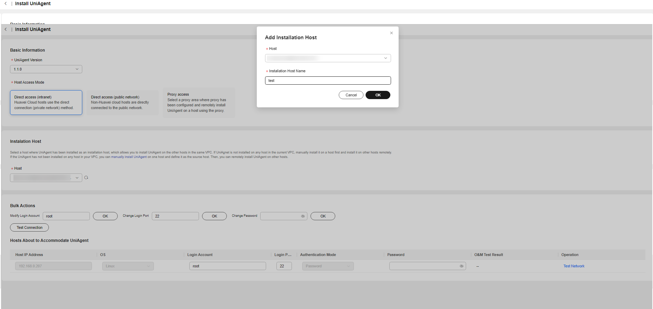The height and width of the screenshot is (309, 653).
Task: Click the Installation Host Name field
Action: coord(328,81)
